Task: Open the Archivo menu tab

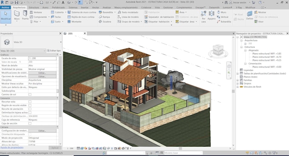Action: point(6,8)
